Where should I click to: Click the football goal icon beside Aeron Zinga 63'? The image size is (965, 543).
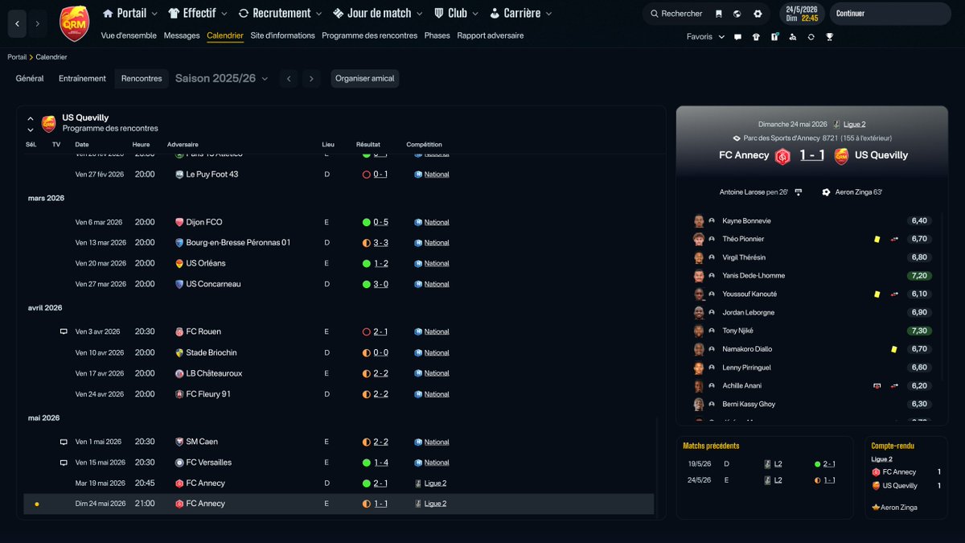pos(826,192)
